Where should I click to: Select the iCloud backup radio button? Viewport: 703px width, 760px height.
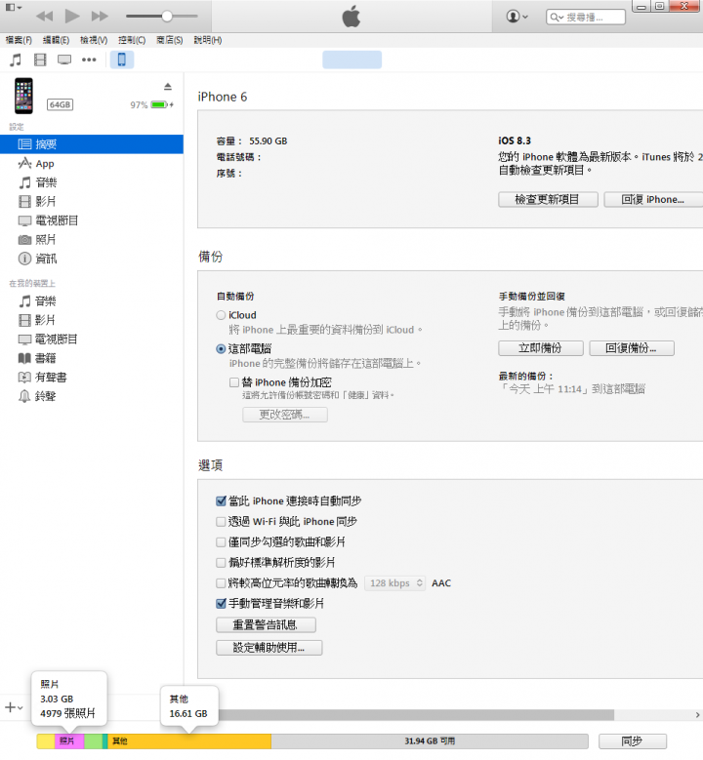click(x=221, y=315)
